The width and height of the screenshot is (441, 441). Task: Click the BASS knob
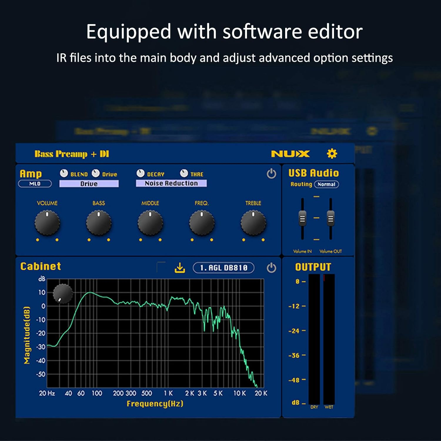(x=99, y=223)
